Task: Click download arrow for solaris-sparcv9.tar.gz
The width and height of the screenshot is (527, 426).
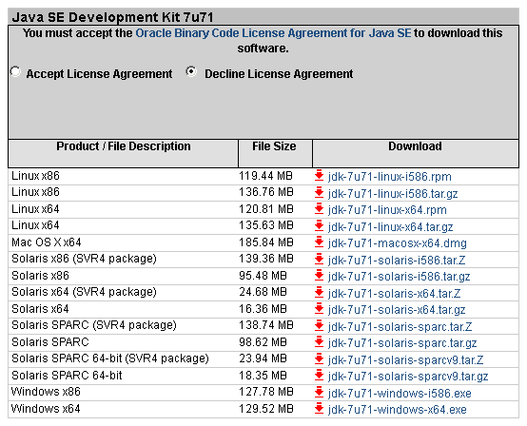Action: click(319, 376)
